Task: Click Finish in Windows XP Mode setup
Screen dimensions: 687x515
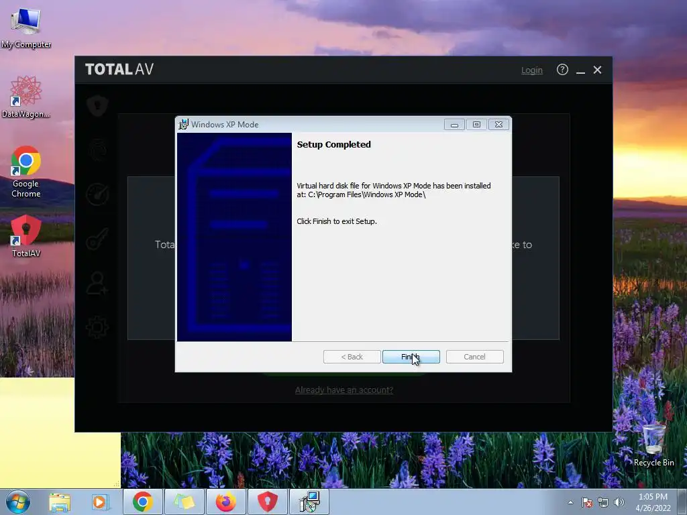Action: (x=411, y=357)
